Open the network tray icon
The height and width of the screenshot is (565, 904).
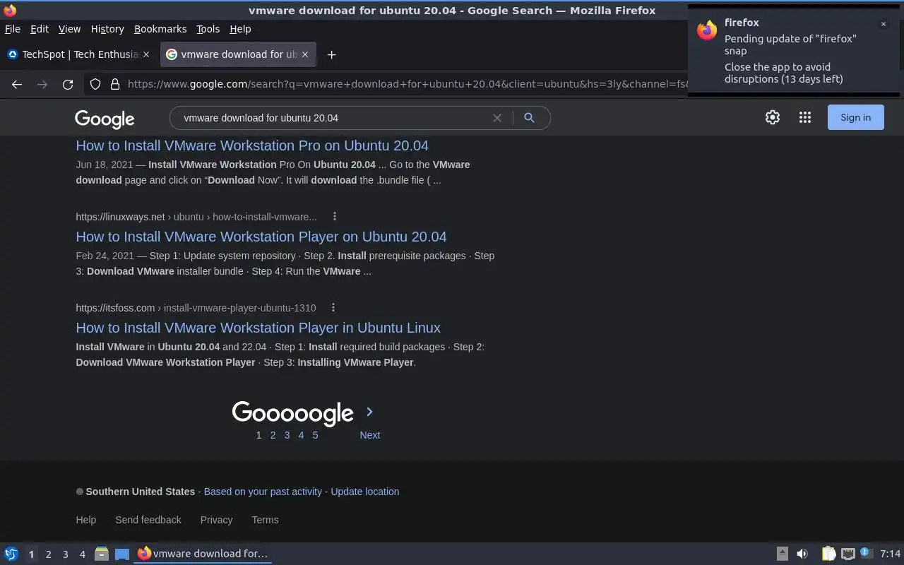tap(848, 554)
